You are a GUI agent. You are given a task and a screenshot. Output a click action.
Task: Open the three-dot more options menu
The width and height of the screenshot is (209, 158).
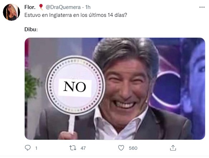(x=202, y=7)
